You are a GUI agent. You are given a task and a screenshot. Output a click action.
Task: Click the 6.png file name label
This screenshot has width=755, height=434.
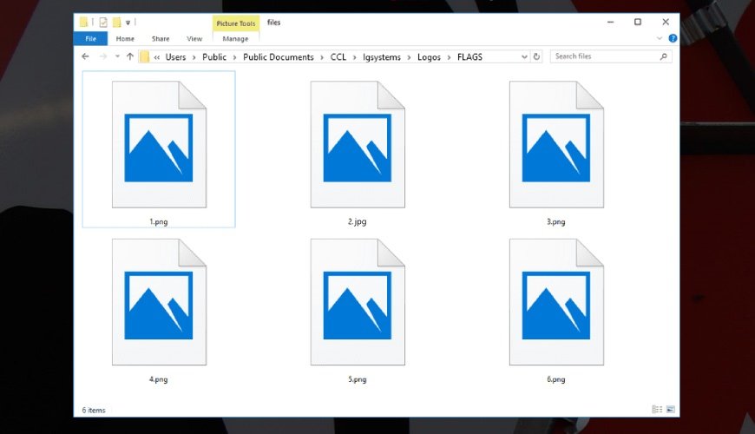(x=556, y=379)
